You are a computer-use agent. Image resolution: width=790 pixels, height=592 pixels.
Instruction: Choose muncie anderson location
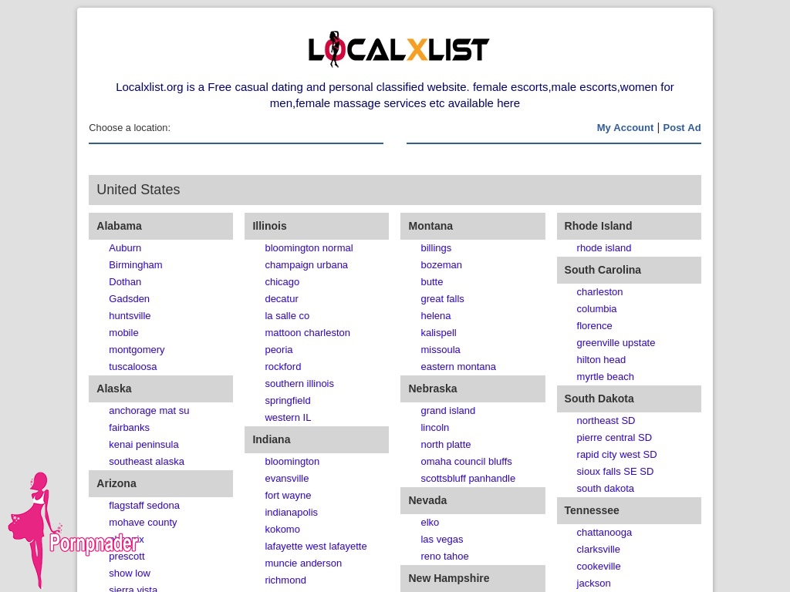303,563
